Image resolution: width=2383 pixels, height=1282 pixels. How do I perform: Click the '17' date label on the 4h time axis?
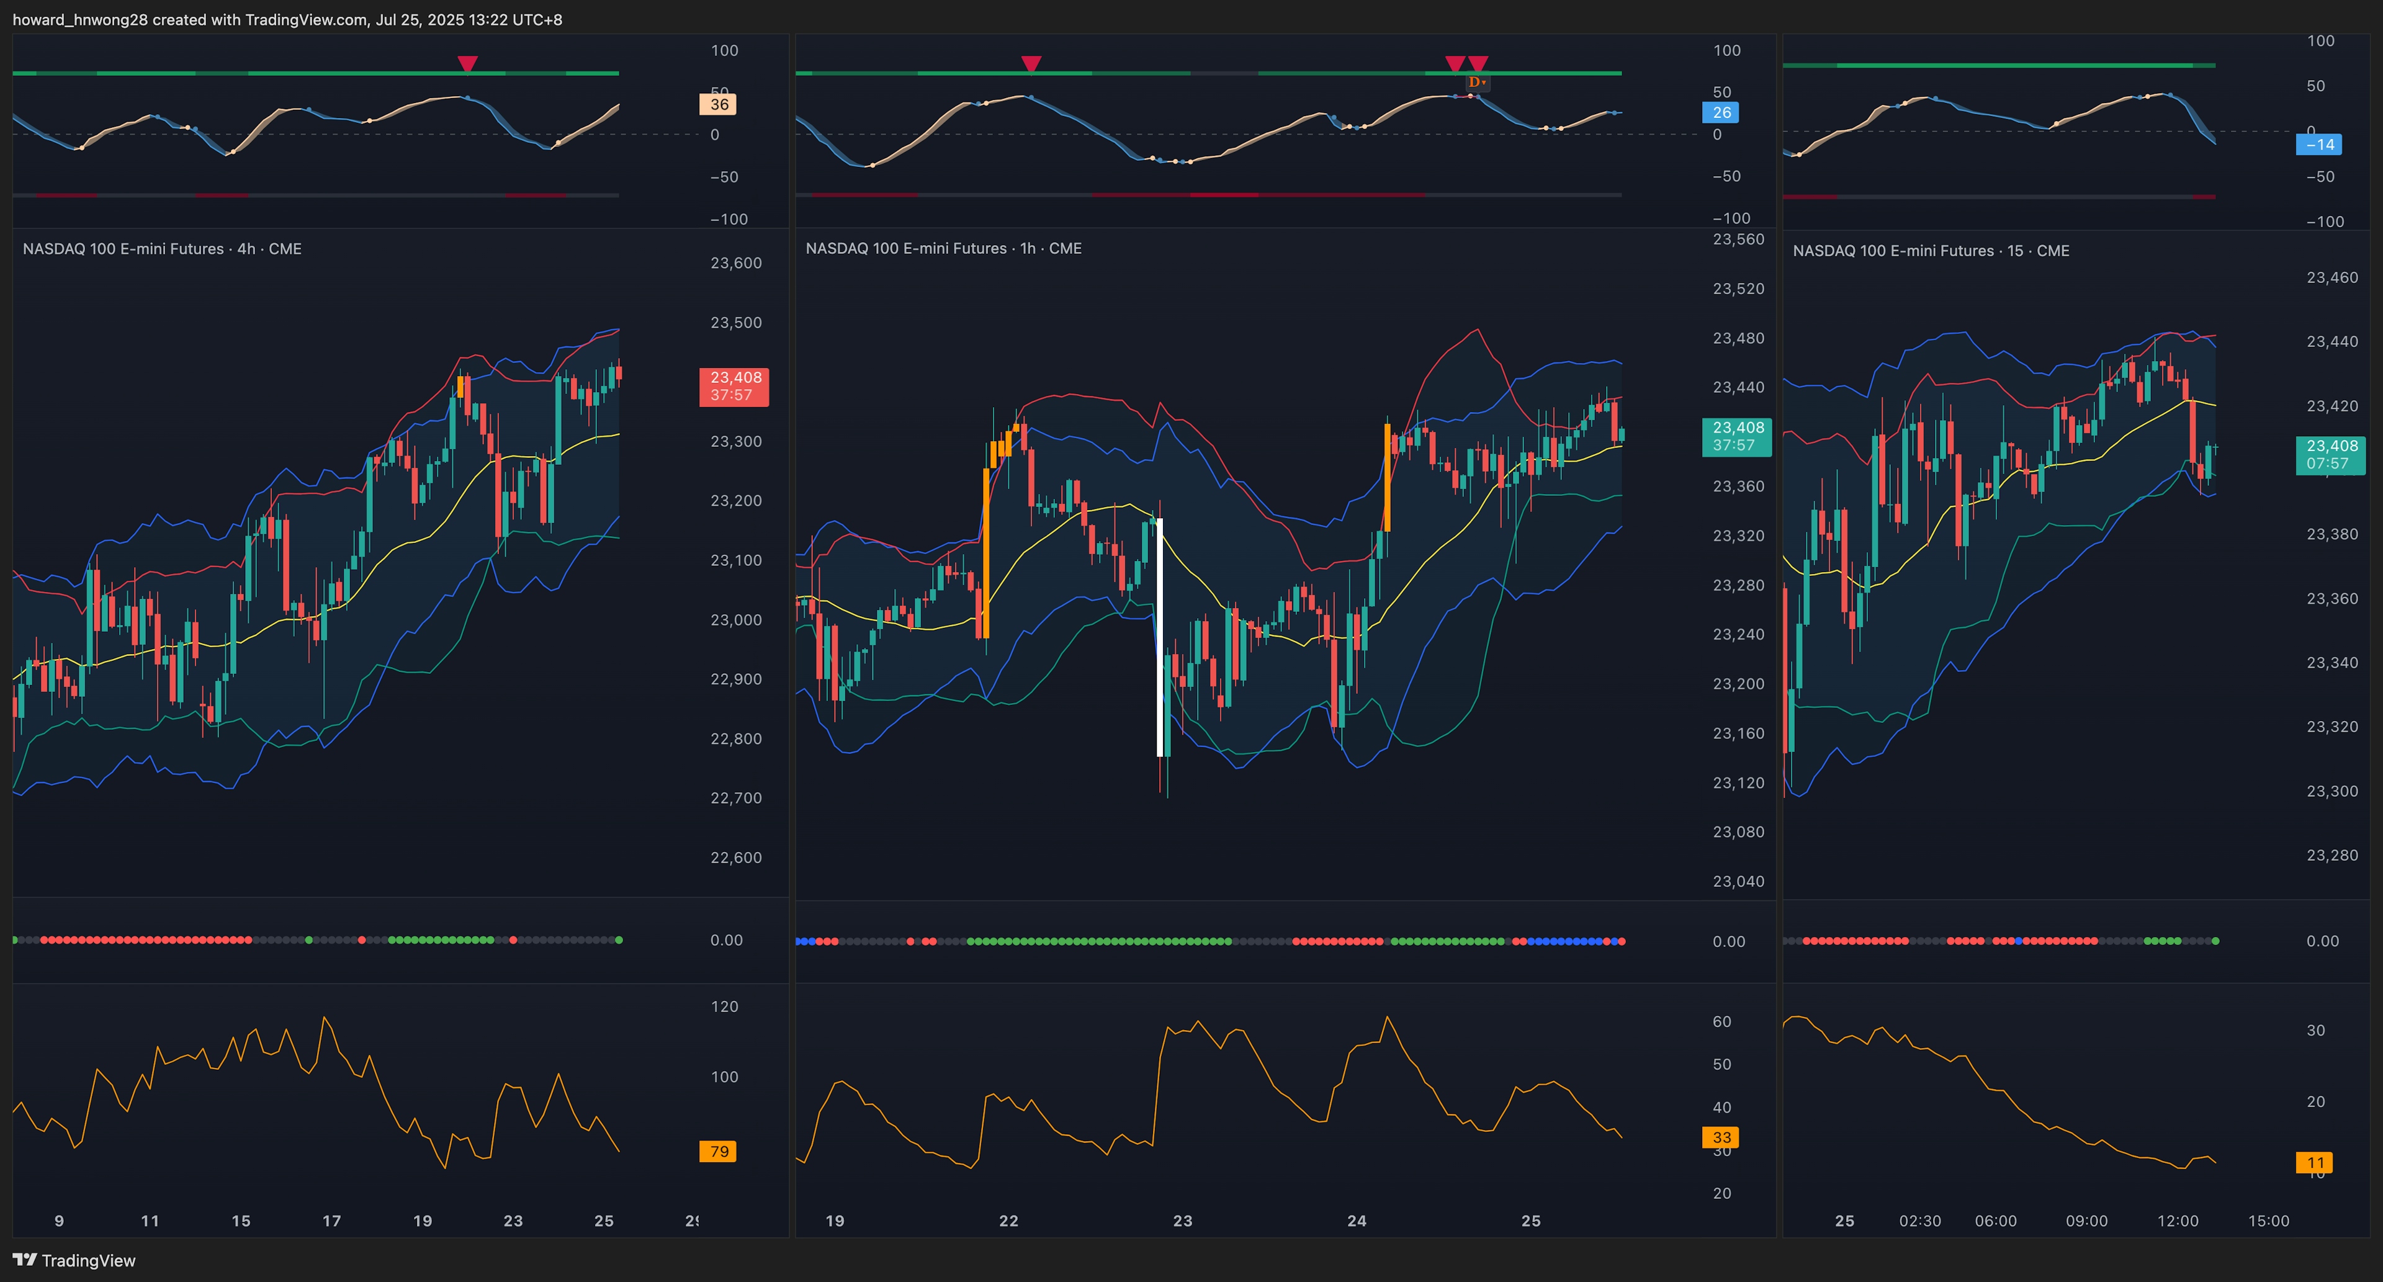tap(331, 1221)
